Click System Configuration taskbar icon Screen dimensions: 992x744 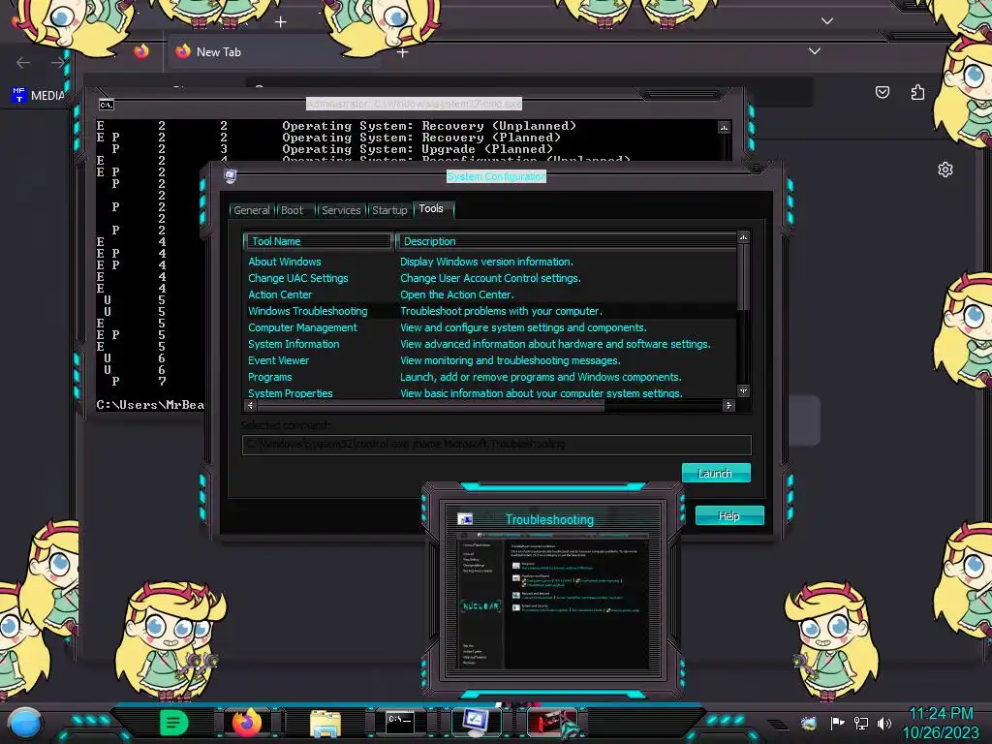tap(476, 723)
